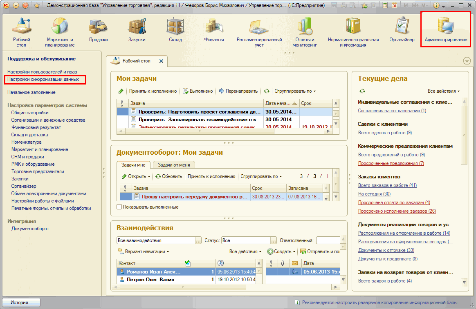Expand the Вариант навигации dropdown
This screenshot has width=476, height=309.
144,251
